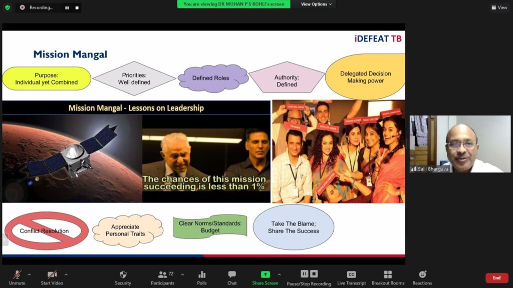Image resolution: width=513 pixels, height=288 pixels.
Task: Open the Chat panel
Action: pos(232,275)
